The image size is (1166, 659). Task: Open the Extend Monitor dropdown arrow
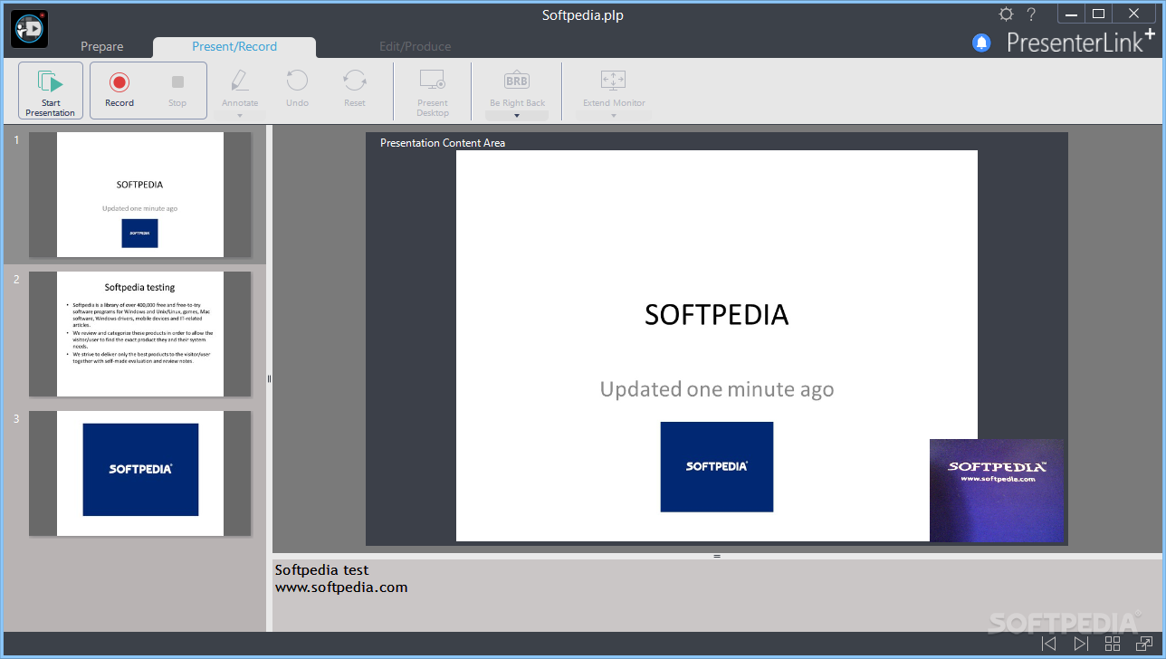pyautogui.click(x=614, y=116)
